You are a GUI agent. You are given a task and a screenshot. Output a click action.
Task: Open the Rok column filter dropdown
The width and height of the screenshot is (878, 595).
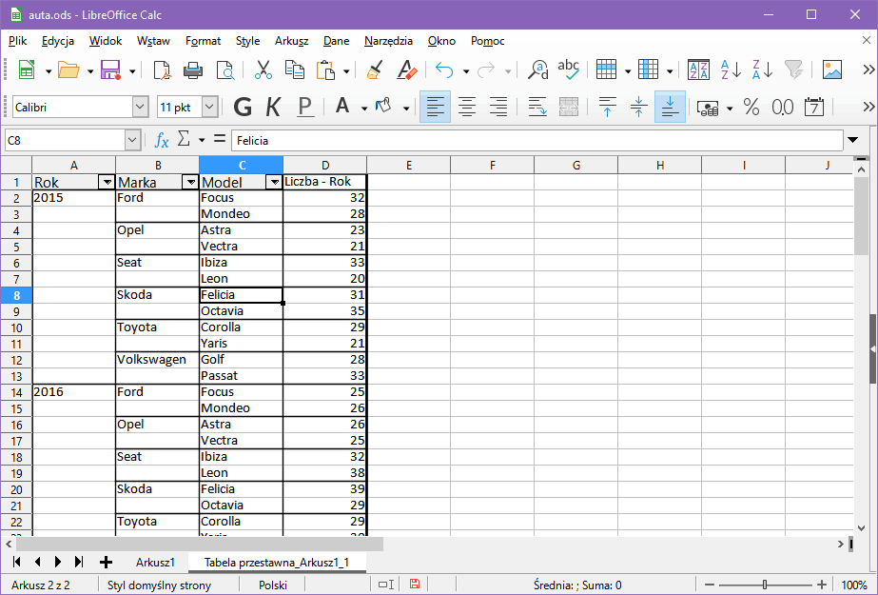pos(107,182)
